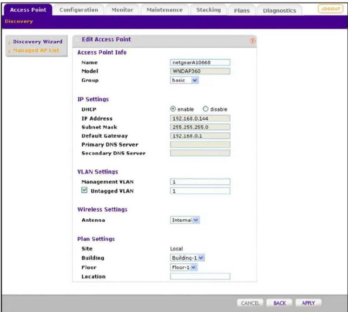Select the DHCP enable radio button
348x312 pixels.
pos(173,109)
